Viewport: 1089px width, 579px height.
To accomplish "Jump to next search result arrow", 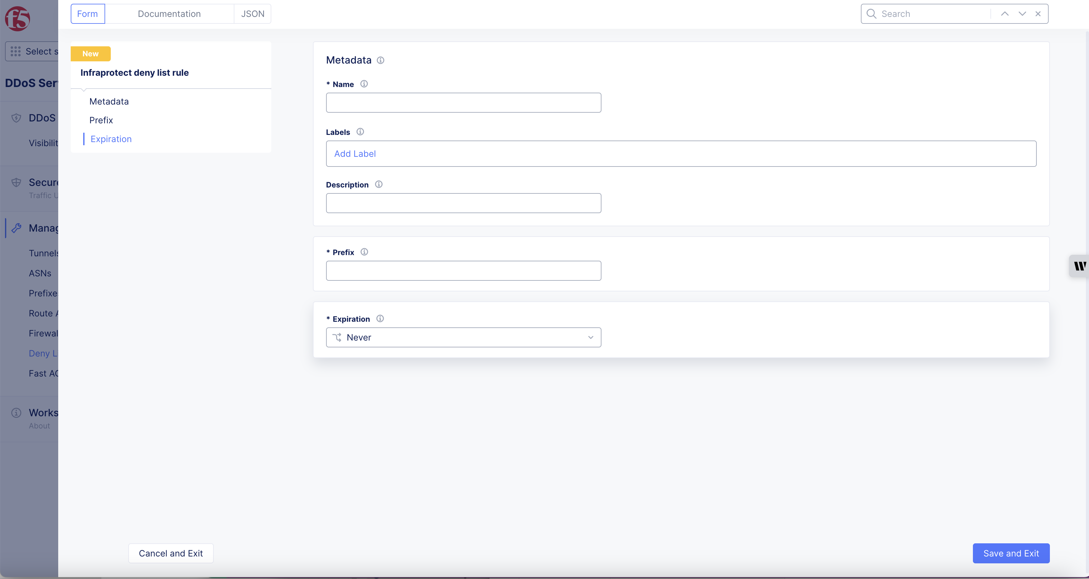I will pyautogui.click(x=1022, y=14).
